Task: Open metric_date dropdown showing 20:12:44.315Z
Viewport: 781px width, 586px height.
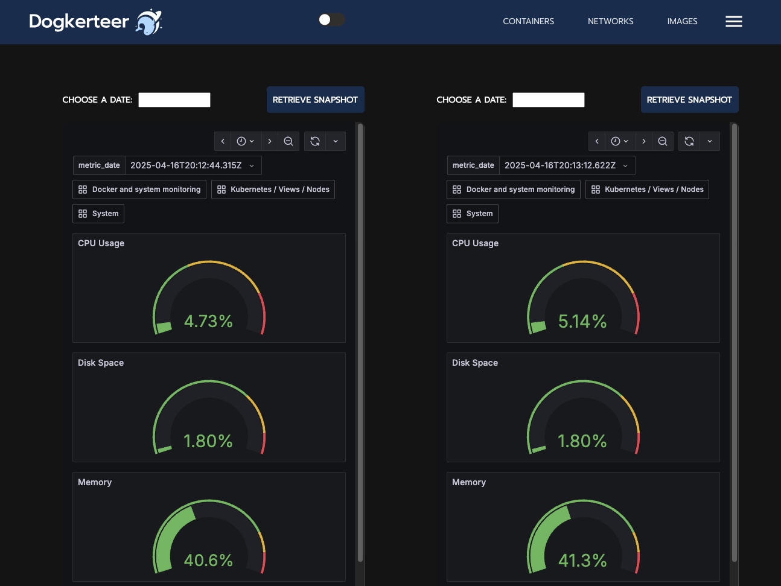Action: coord(193,165)
